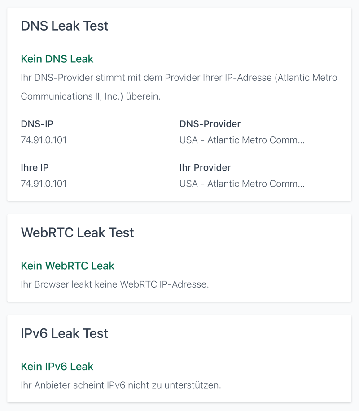
Task: Click the Atlantic Metro provider name in description
Action: click(306, 78)
